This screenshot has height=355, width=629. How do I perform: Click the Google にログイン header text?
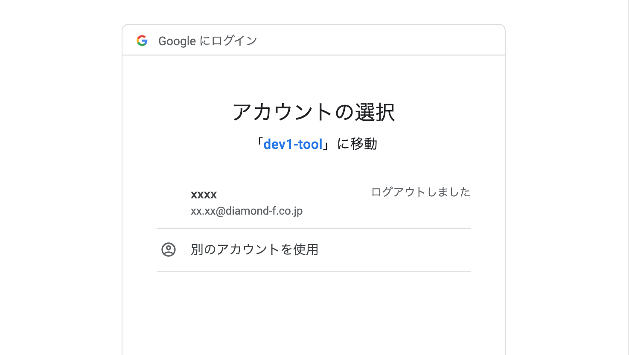click(x=208, y=41)
